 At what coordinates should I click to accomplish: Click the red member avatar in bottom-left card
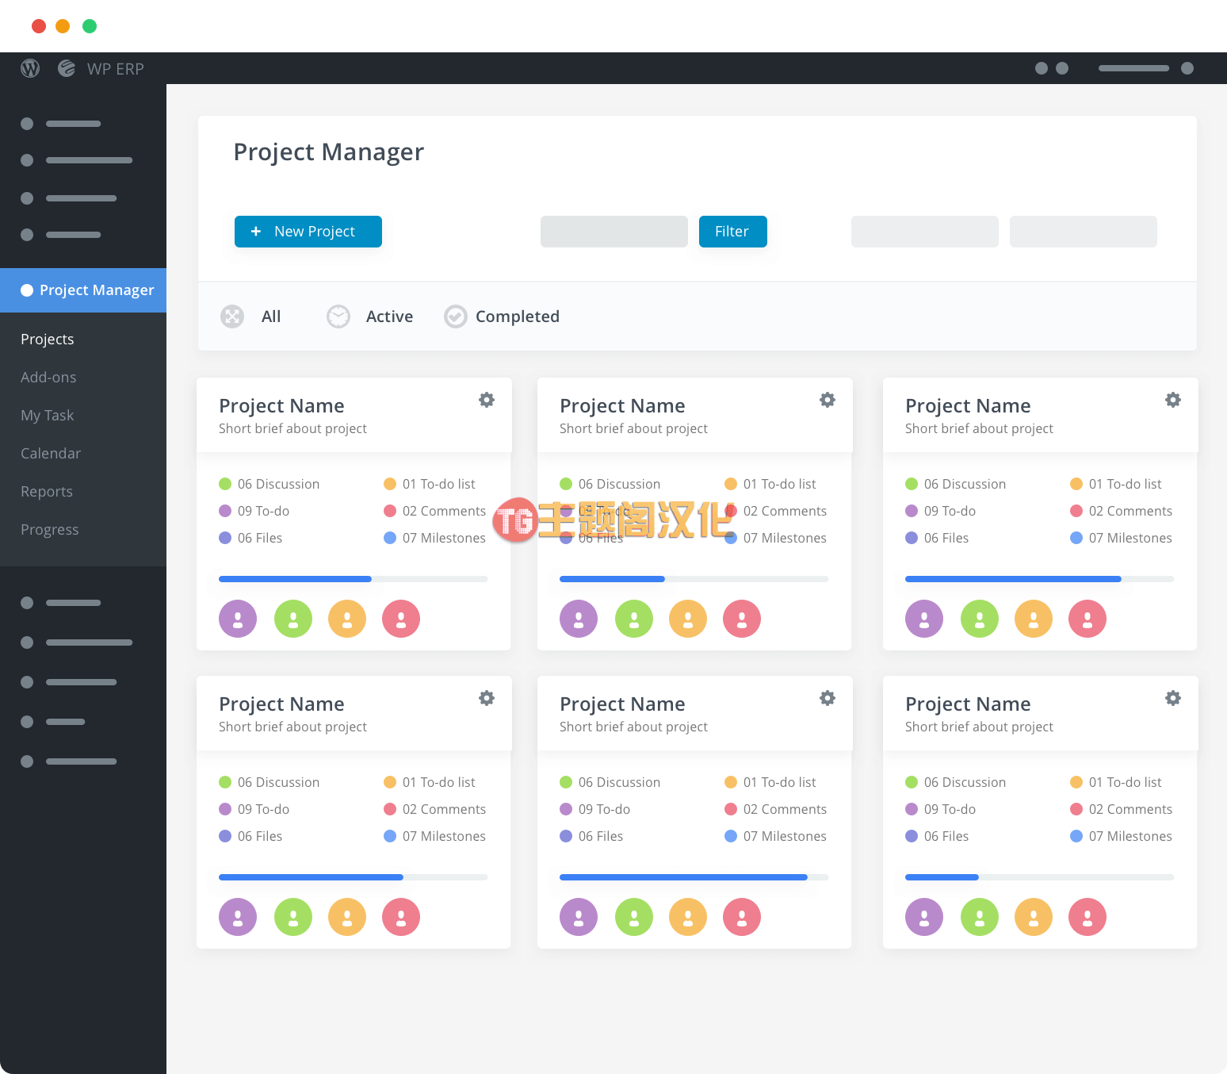[401, 917]
